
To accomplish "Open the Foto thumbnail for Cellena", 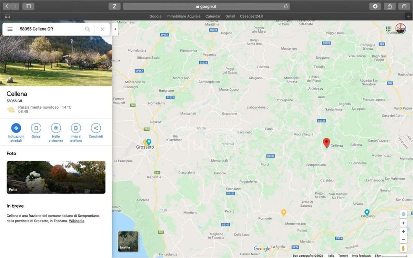I will click(56, 177).
